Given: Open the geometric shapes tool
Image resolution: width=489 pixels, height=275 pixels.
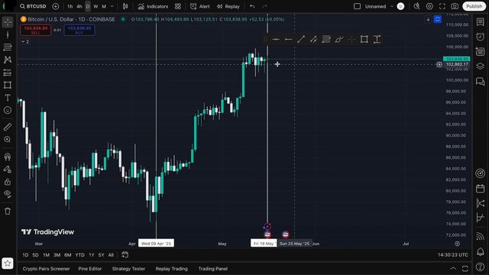Looking at the screenshot, I should pyautogui.click(x=8, y=85).
